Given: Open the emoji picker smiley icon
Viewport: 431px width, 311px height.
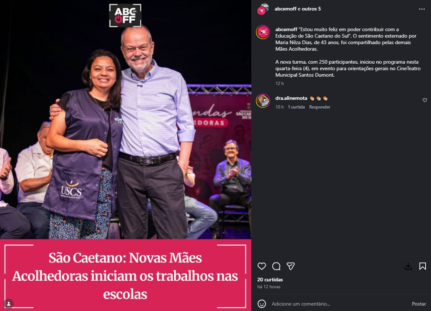Looking at the screenshot, I should coord(262,304).
